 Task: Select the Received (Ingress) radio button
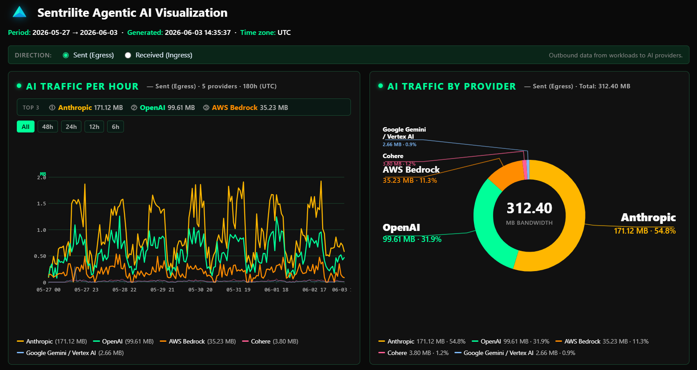click(x=128, y=55)
